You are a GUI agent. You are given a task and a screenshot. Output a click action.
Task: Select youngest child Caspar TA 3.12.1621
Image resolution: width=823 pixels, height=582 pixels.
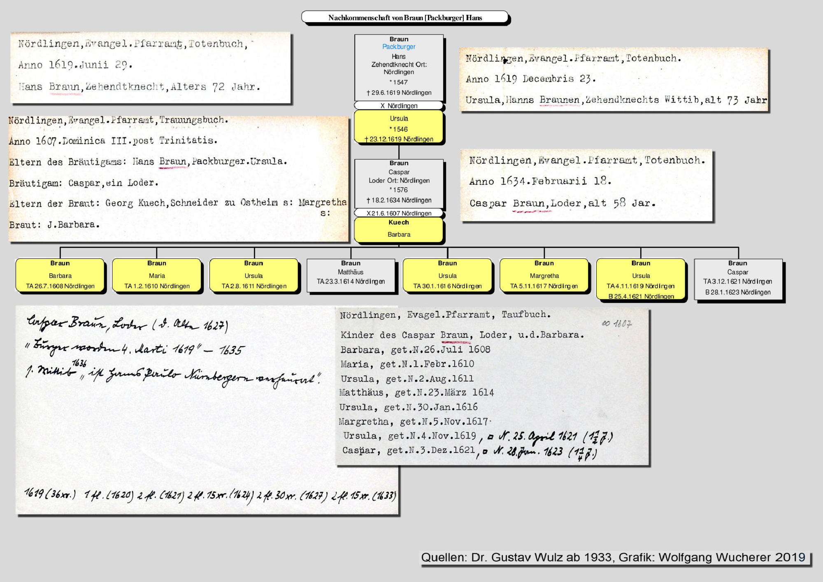pos(738,280)
